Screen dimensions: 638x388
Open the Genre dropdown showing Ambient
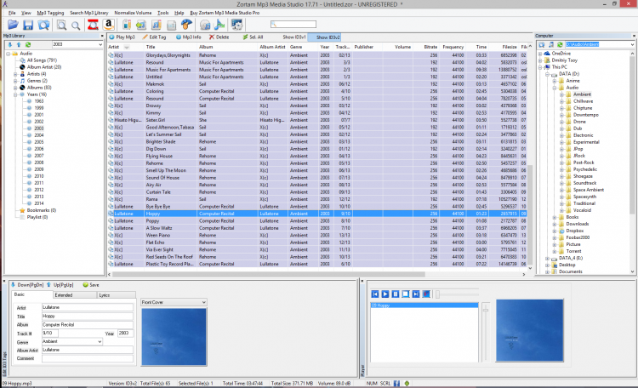tap(72, 341)
